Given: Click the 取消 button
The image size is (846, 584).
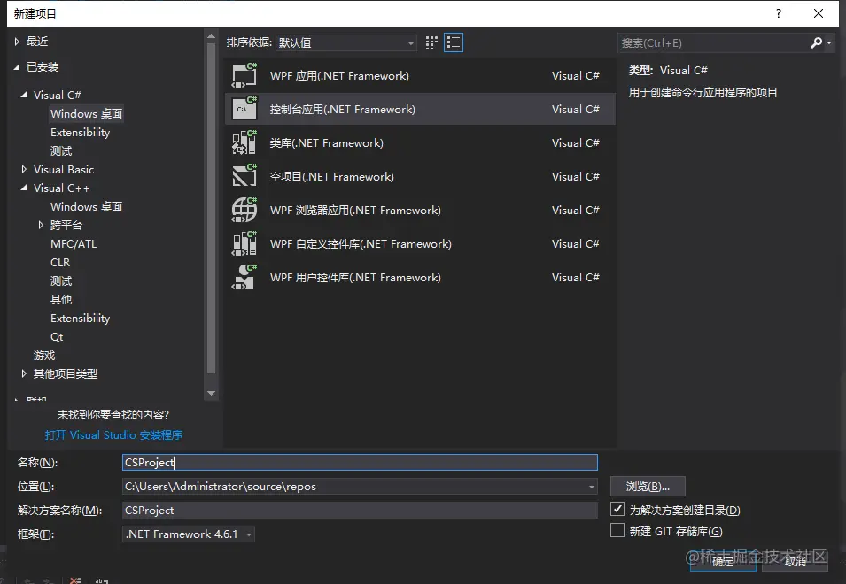Looking at the screenshot, I should click(x=796, y=561).
